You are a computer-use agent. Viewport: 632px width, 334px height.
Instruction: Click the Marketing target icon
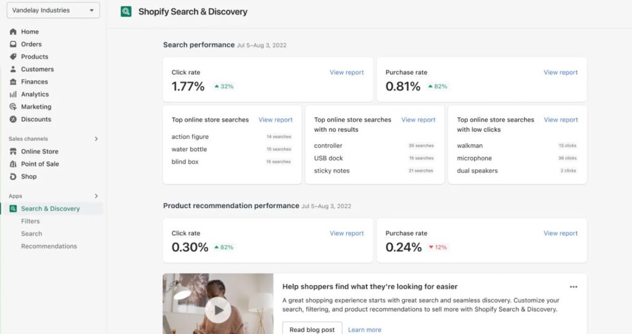(13, 107)
